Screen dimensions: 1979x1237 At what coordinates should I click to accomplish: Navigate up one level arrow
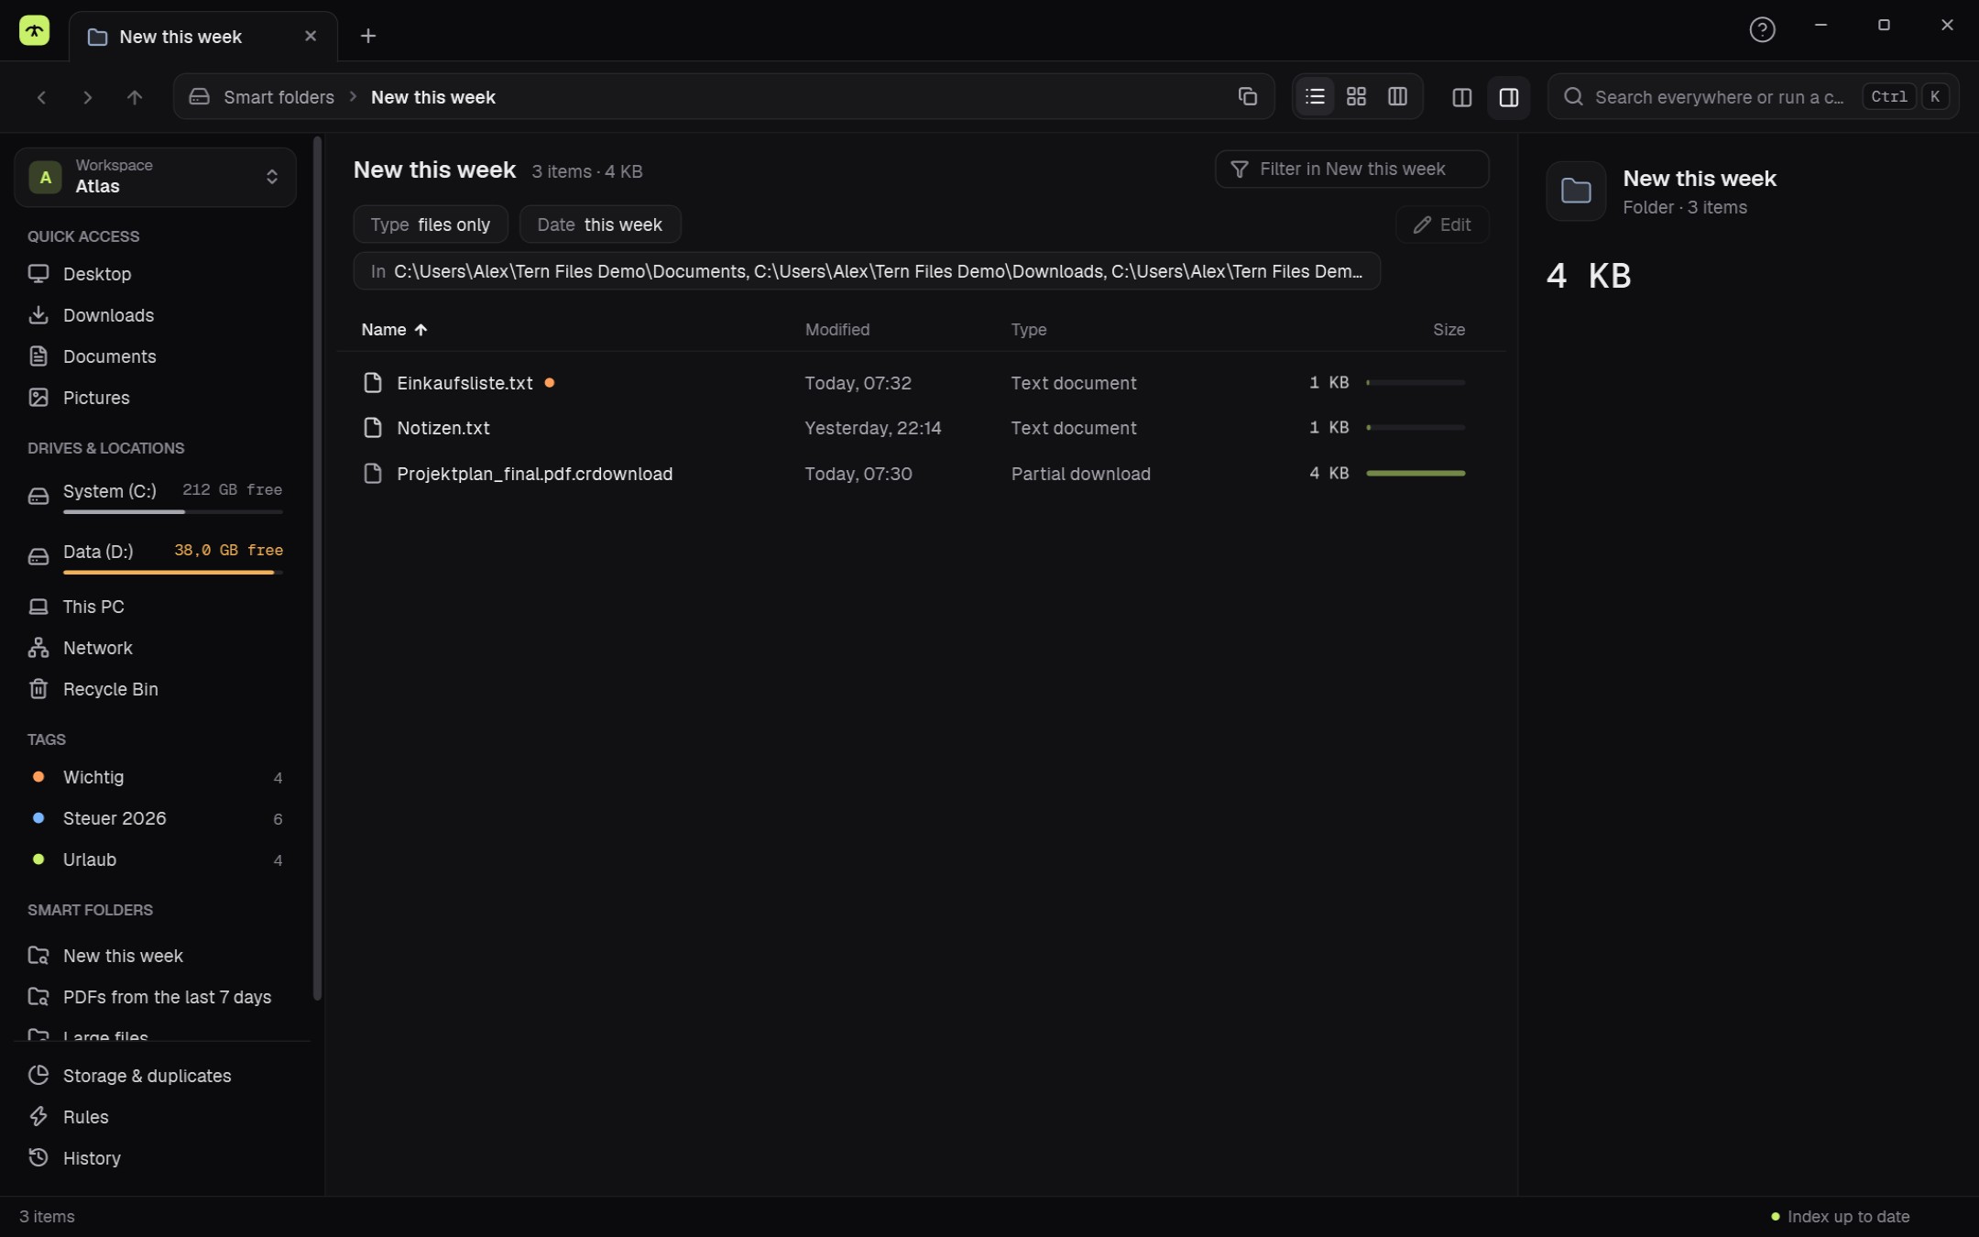point(135,97)
